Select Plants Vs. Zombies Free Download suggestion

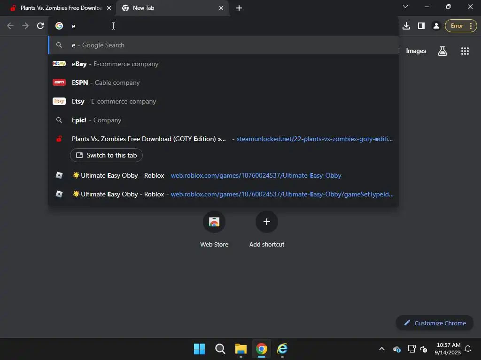pos(223,139)
